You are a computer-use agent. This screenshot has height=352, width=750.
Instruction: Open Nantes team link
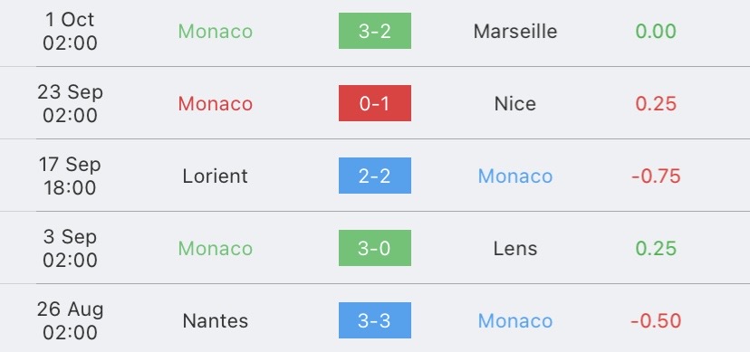click(215, 321)
